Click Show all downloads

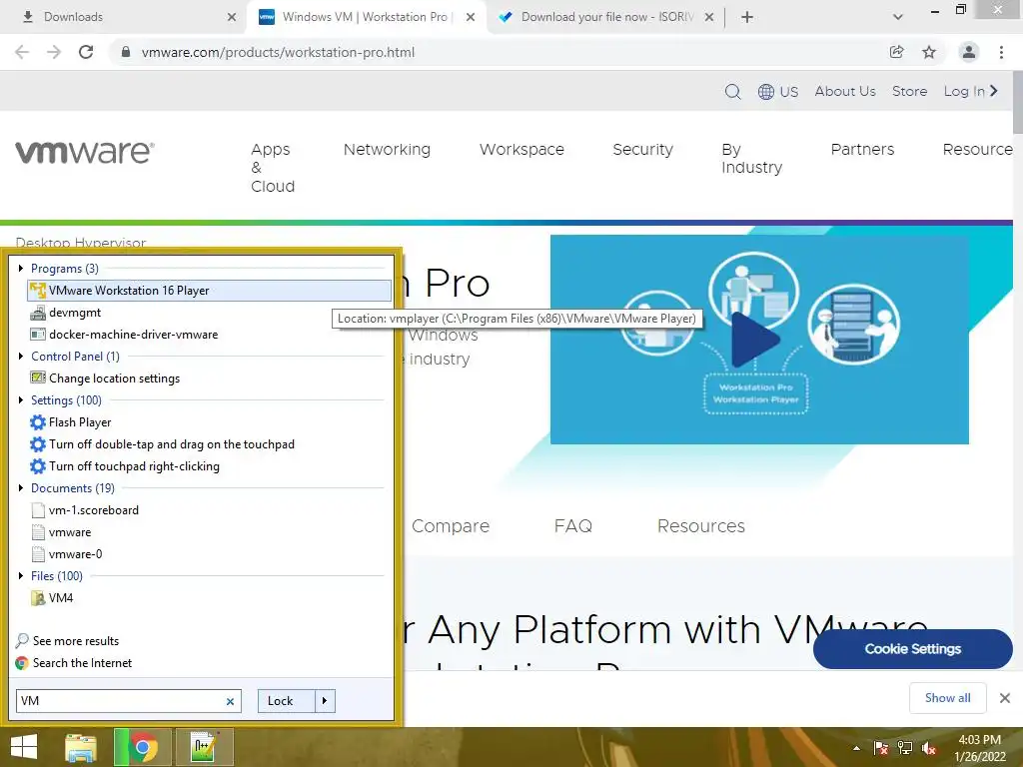pyautogui.click(x=947, y=698)
